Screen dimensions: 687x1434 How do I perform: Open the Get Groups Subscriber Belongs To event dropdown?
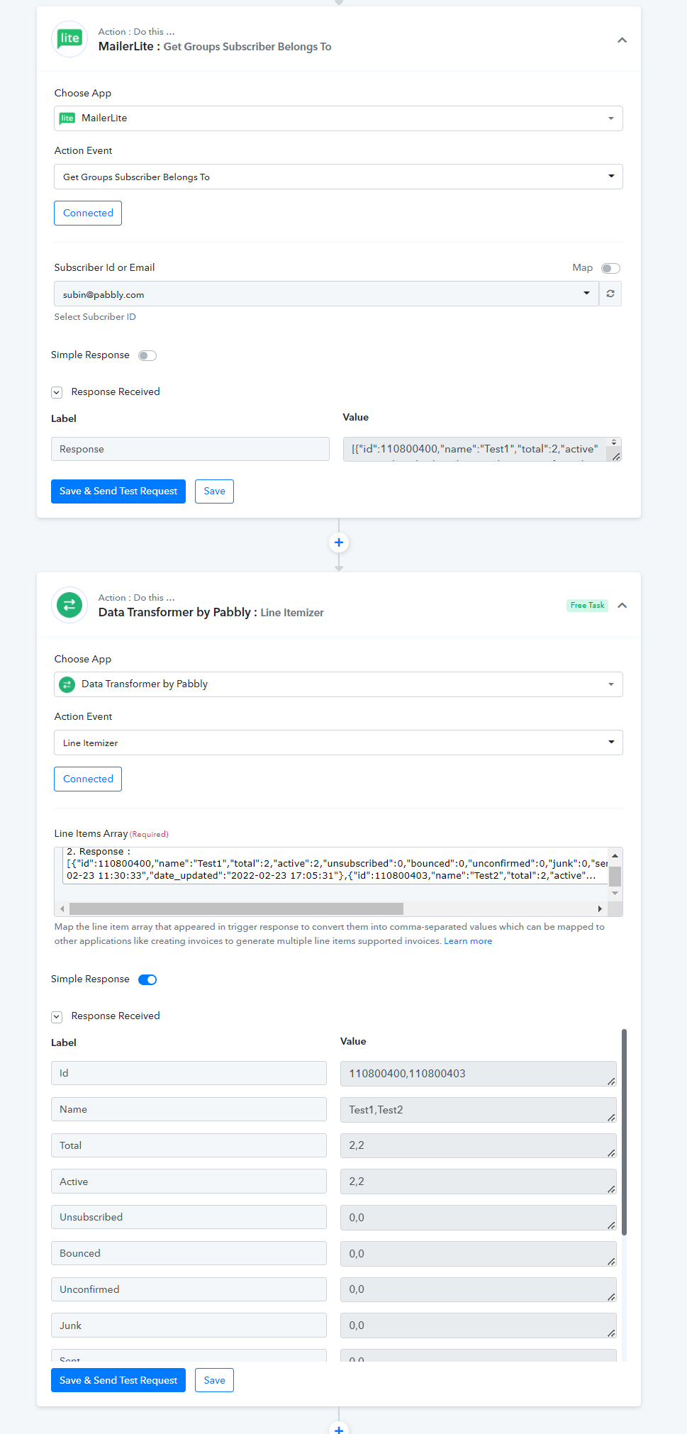[x=338, y=177]
